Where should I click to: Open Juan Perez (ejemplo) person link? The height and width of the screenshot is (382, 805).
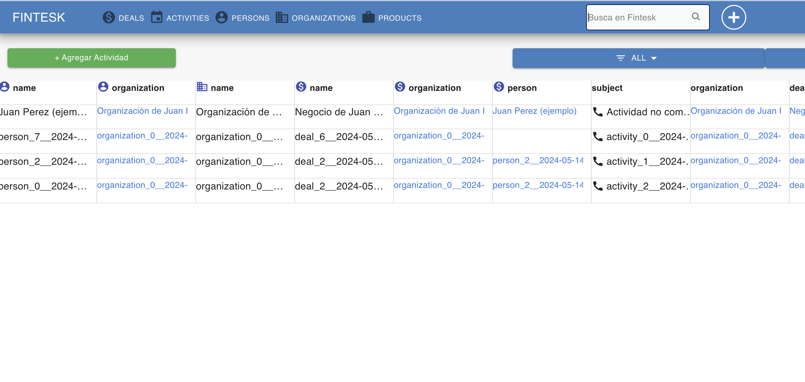[535, 111]
